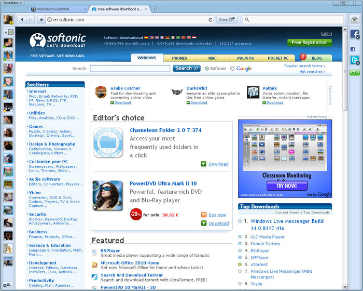Expand the Games section
This screenshot has width=363, height=291.
click(36, 126)
